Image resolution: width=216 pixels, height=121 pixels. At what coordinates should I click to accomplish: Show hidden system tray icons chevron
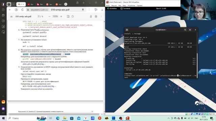click(168, 118)
